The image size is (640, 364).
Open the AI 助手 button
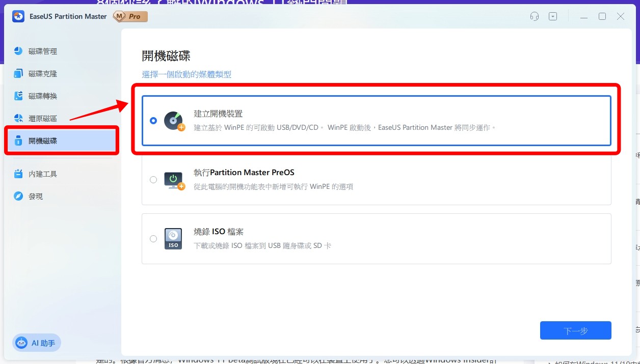pos(37,343)
